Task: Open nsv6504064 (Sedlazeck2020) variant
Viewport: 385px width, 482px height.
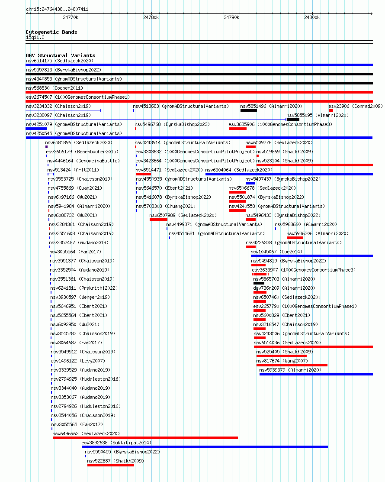Action: click(x=239, y=170)
